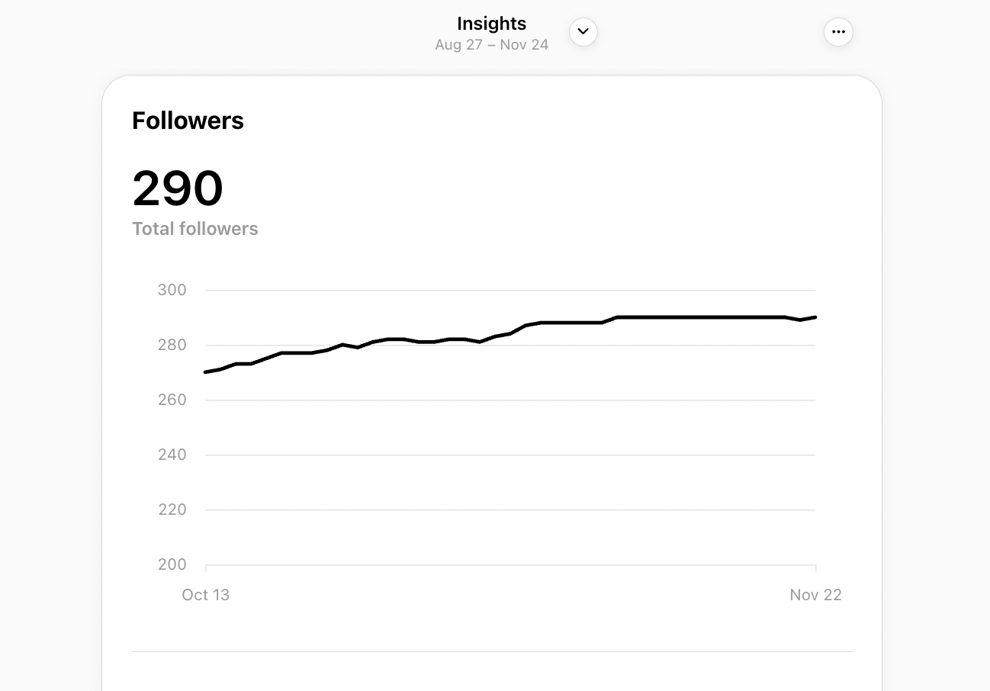Click the Nov 22 tick mark on x-axis
This screenshot has width=990, height=691.
816,568
